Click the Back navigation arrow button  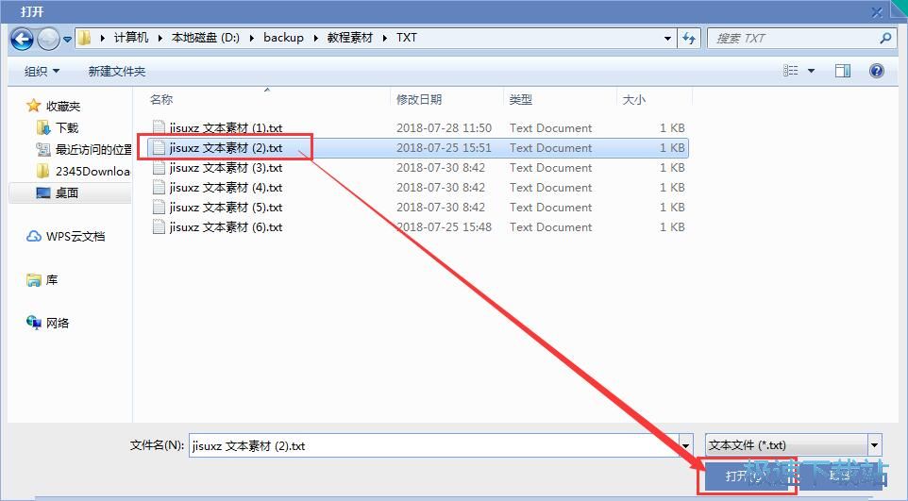click(22, 39)
